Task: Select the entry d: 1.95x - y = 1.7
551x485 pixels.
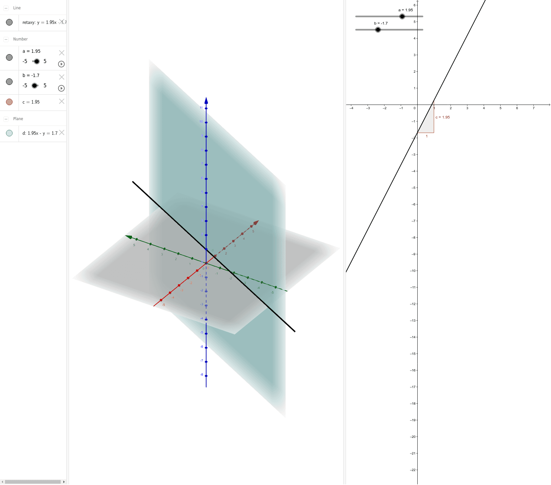Action: (x=39, y=133)
